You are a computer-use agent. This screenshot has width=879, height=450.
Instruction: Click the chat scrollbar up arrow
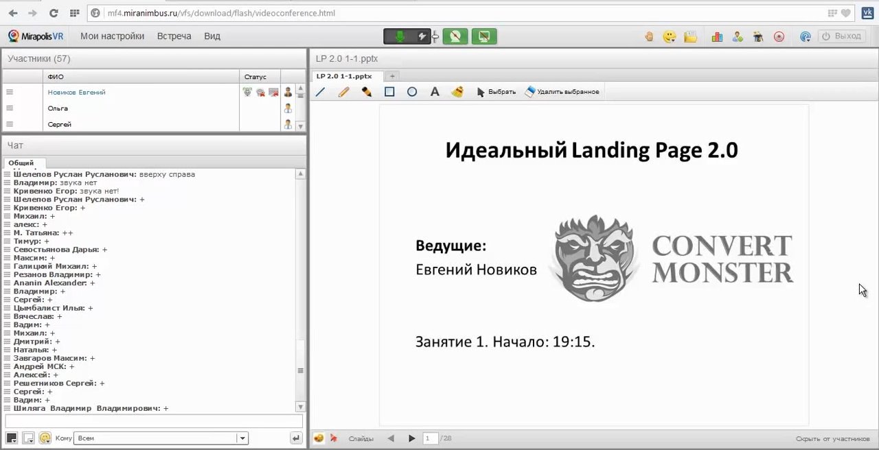pos(300,174)
